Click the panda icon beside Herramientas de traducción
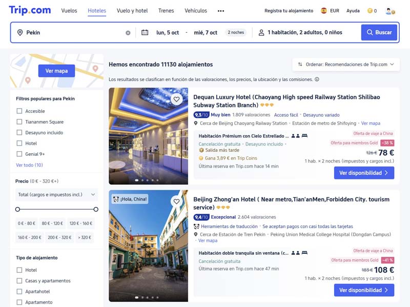The image size is (410, 307). pyautogui.click(x=196, y=226)
